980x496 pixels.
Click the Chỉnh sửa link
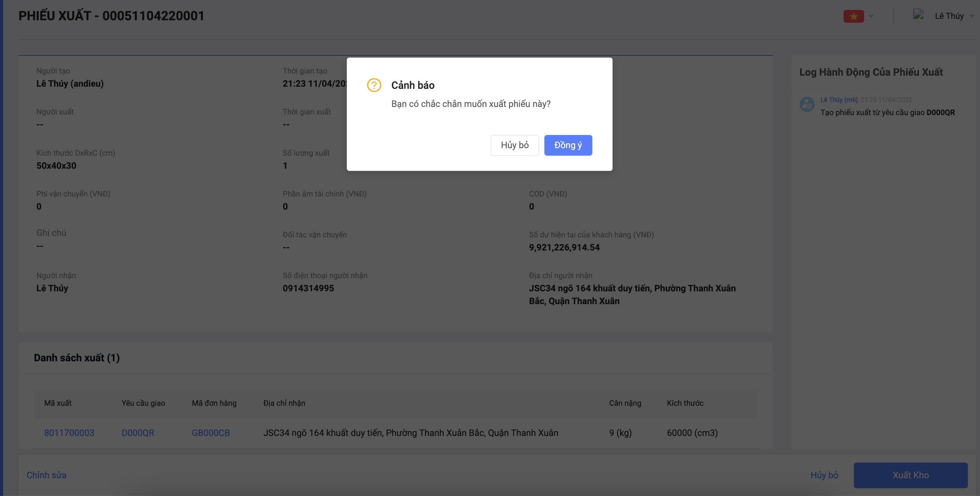coord(46,475)
